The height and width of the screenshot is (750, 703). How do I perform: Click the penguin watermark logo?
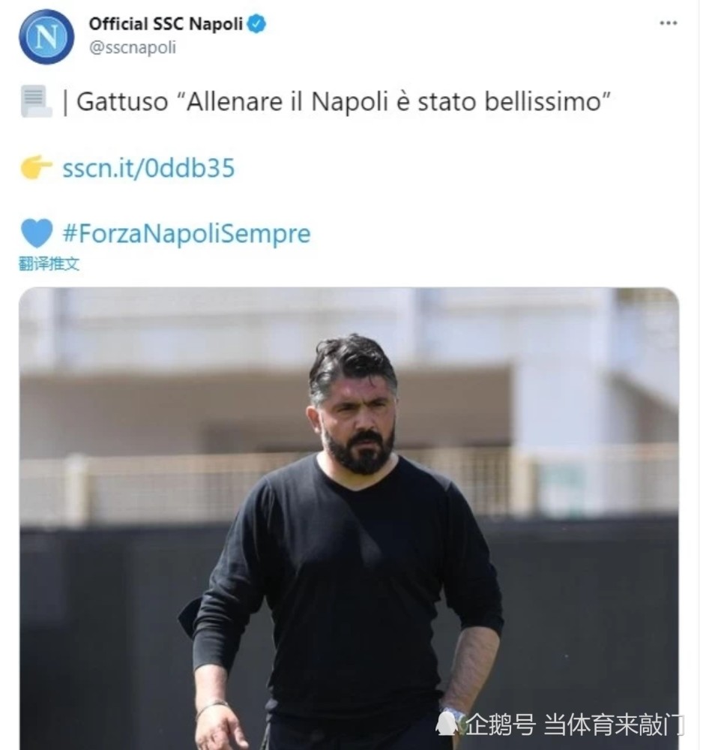point(447,723)
